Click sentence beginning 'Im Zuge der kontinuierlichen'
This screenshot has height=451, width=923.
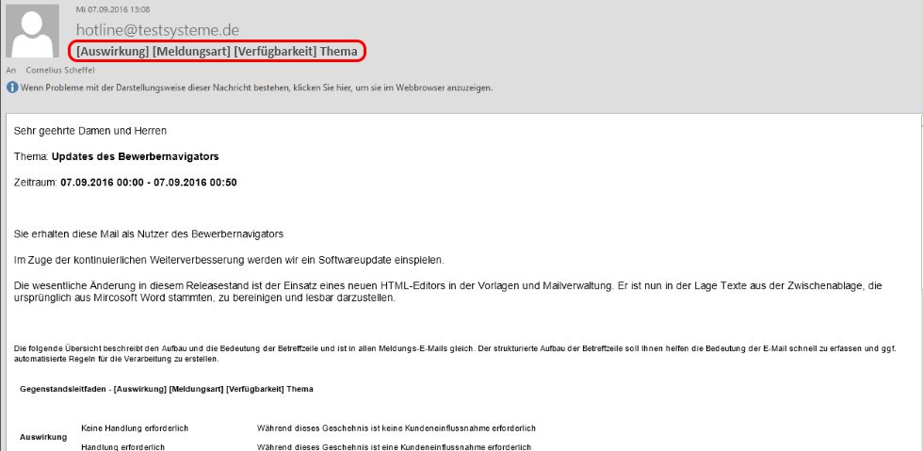tap(230, 260)
